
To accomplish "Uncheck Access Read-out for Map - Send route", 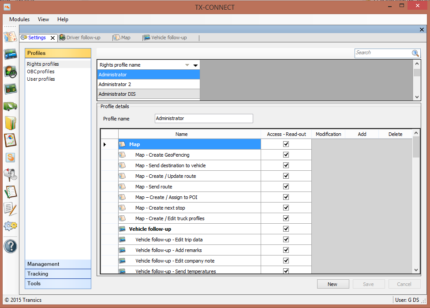I will 286,187.
